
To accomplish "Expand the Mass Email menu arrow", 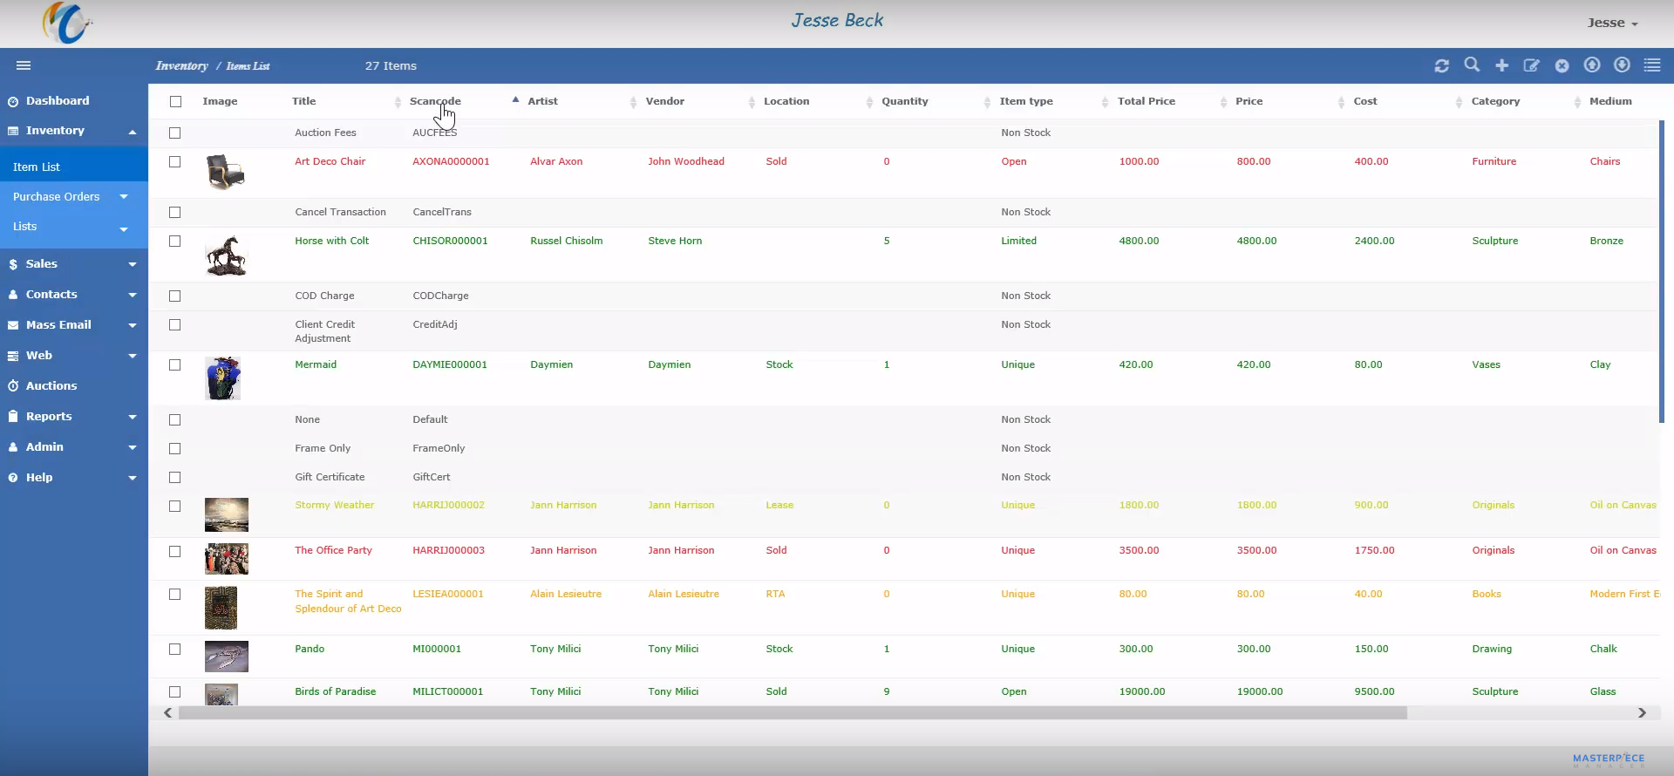I will (133, 325).
